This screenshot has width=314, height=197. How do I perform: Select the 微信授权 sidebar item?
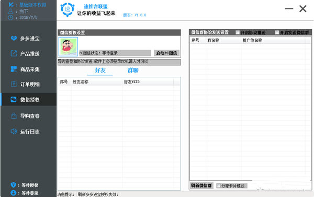28,99
